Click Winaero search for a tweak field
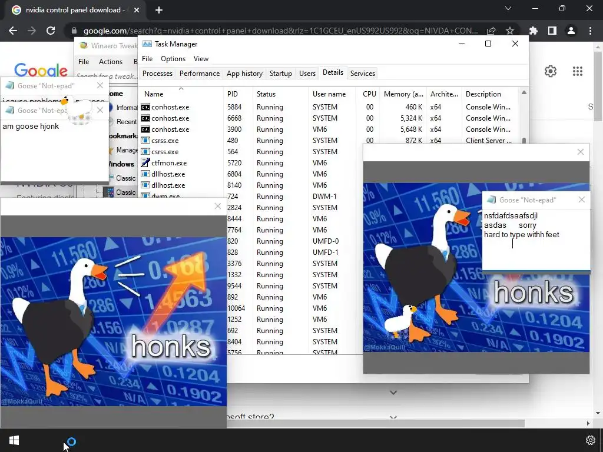603x452 pixels. [x=107, y=76]
